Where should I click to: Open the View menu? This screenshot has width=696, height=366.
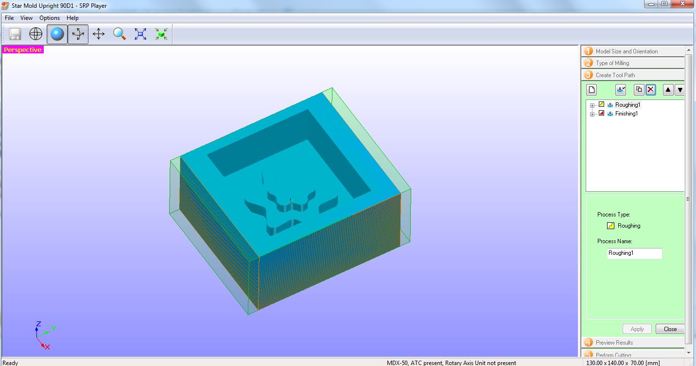pos(26,18)
